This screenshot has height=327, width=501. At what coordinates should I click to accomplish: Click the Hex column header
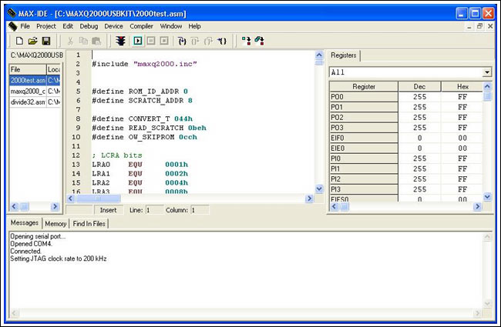(x=462, y=87)
